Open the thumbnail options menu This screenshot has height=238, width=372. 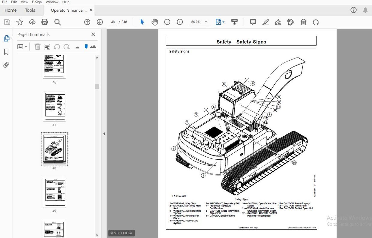point(22,47)
